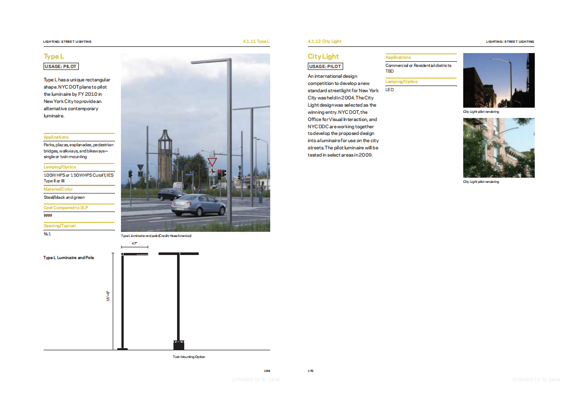Image resolution: width=578 pixels, height=409 pixels.
Task: Select the Material/Color heading
Action: [58, 189]
